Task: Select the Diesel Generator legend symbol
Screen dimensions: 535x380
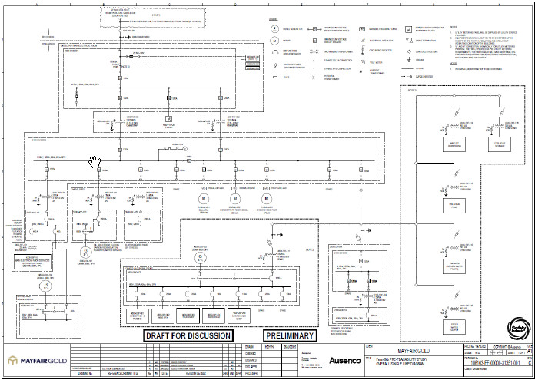Action: (x=274, y=29)
